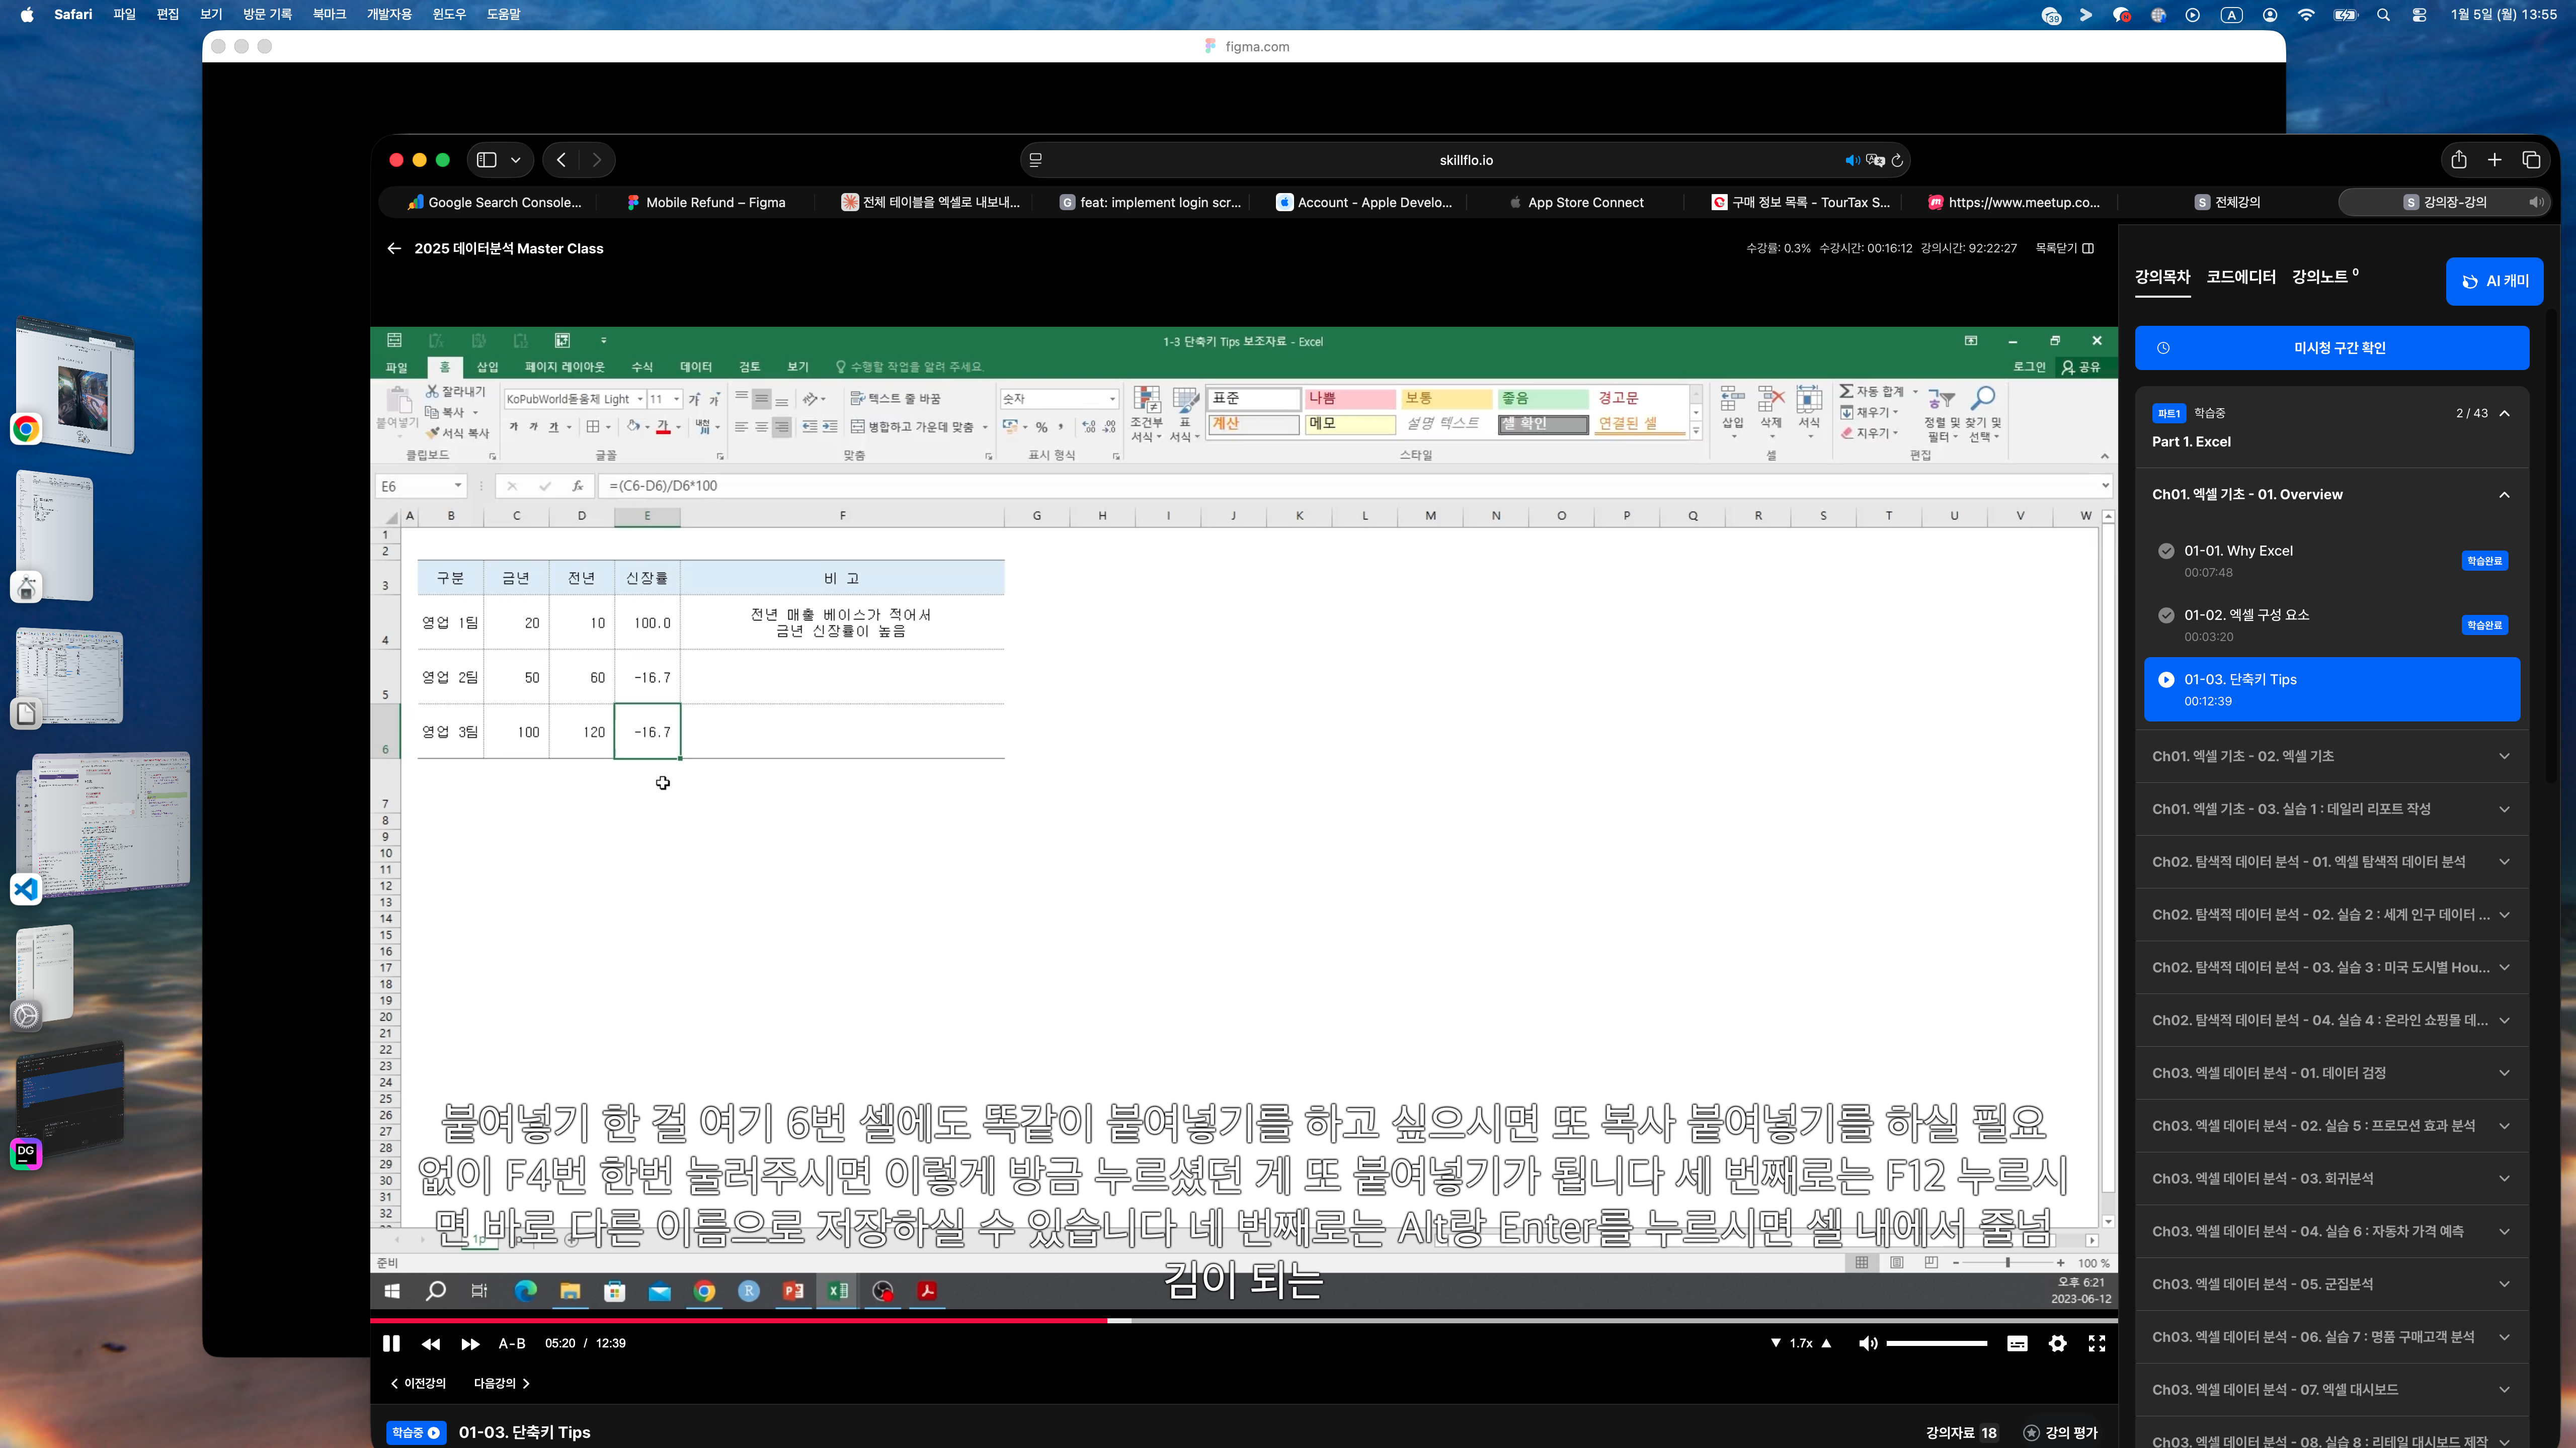2576x1448 pixels.
Task: Reload the skillflo.io page
Action: click(x=1897, y=160)
